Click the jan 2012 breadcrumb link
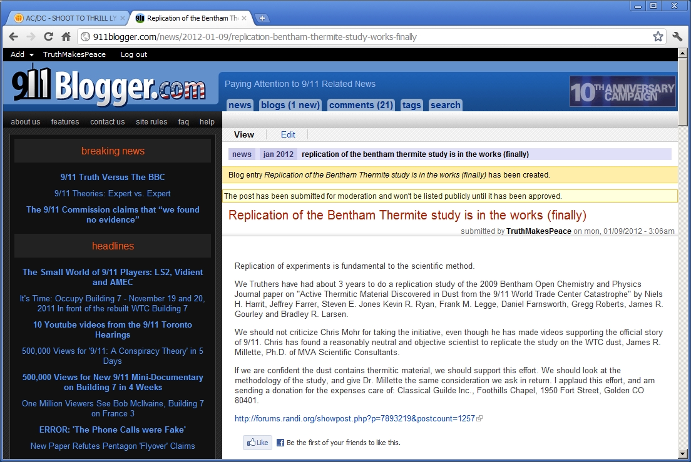The image size is (691, 462). (x=279, y=154)
